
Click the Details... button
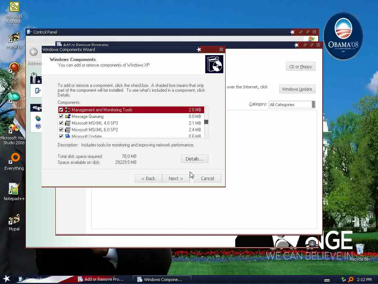click(x=194, y=159)
